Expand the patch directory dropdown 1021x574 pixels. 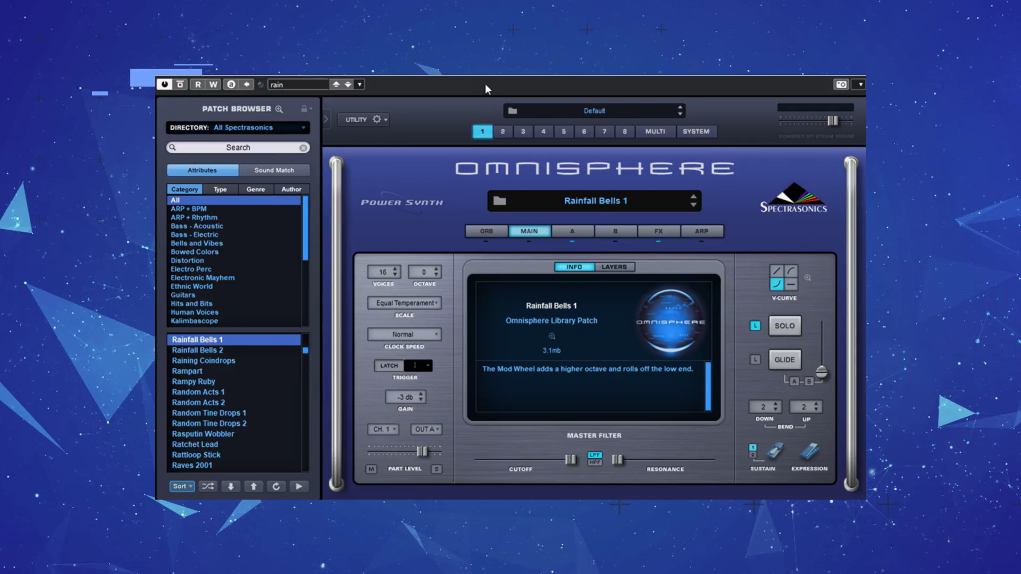click(303, 128)
